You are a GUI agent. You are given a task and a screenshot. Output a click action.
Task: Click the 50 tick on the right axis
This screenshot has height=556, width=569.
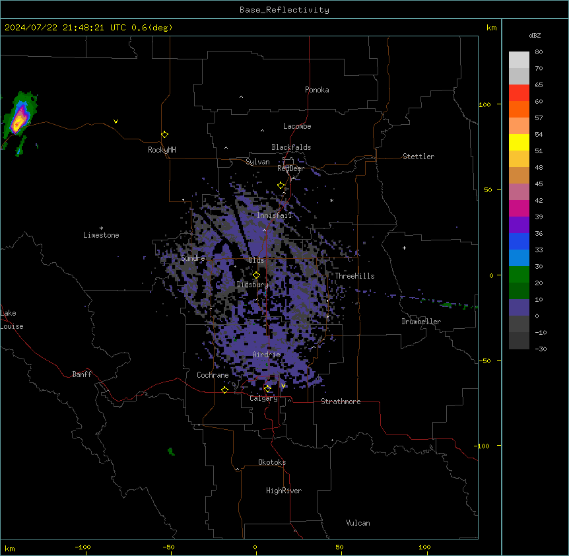pos(488,190)
